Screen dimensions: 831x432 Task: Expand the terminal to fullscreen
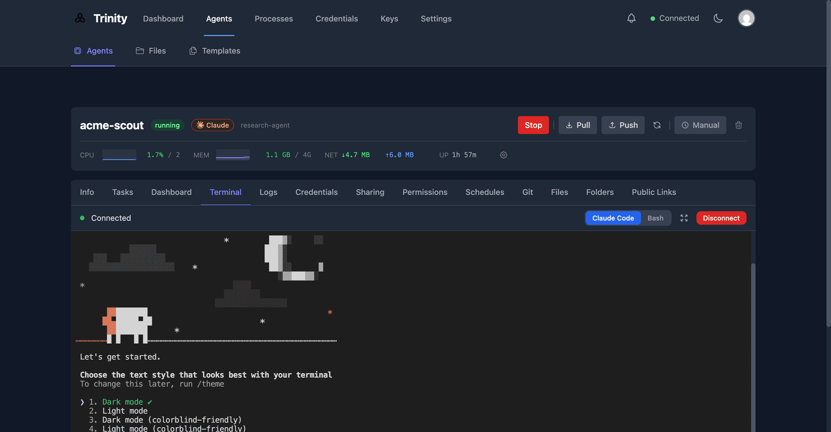(x=684, y=218)
